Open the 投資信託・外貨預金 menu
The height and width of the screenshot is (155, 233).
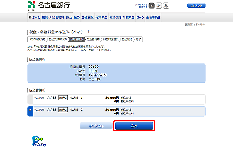click(x=122, y=18)
